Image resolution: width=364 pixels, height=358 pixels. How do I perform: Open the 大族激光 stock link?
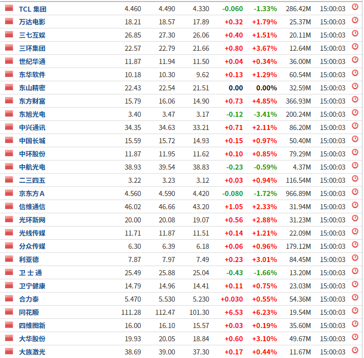coord(32,352)
